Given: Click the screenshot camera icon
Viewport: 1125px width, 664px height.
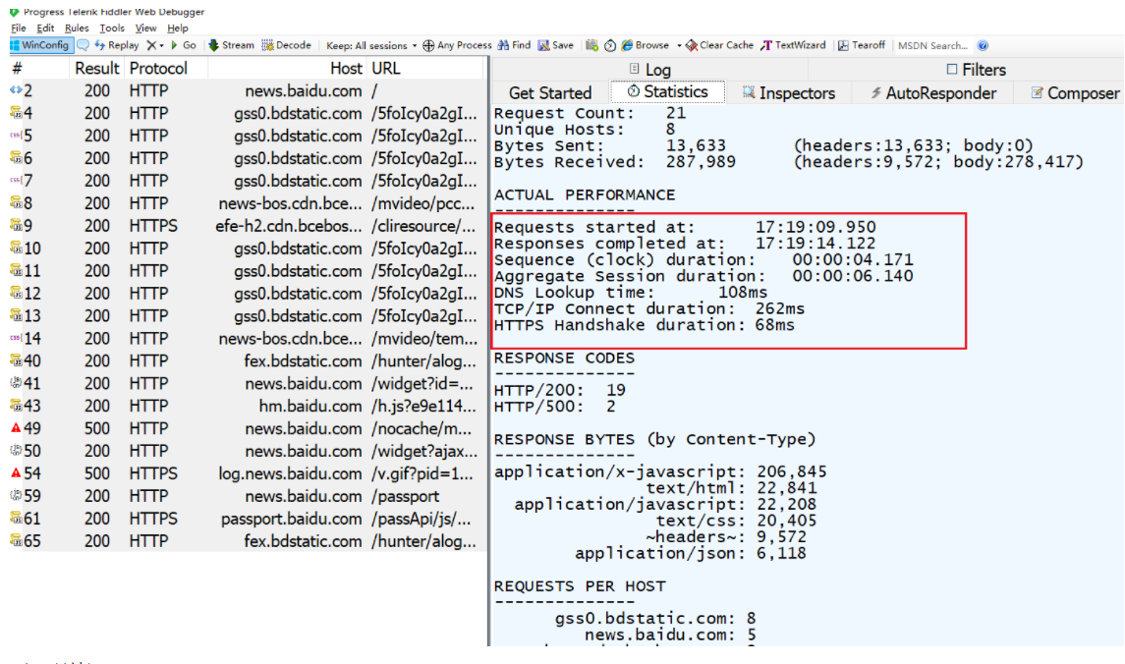Looking at the screenshot, I should click(591, 45).
